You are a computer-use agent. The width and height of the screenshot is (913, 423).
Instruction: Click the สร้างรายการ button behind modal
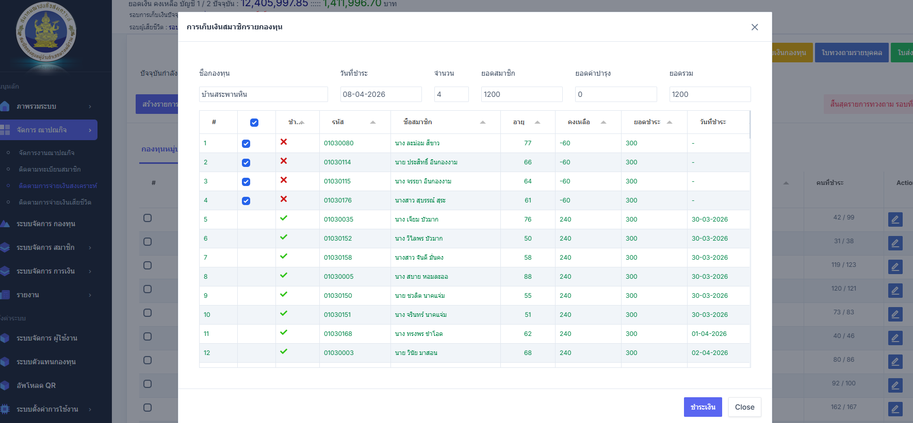click(157, 104)
